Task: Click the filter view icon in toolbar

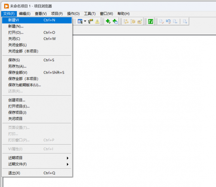Action: (80, 21)
